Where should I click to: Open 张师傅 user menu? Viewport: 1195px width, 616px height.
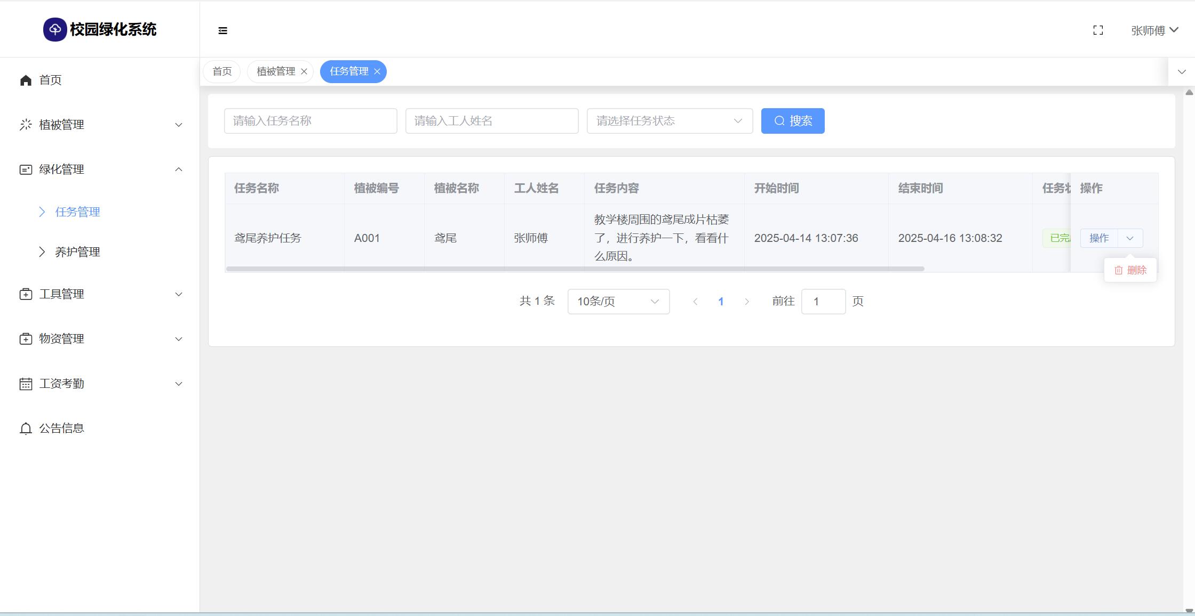click(x=1154, y=30)
